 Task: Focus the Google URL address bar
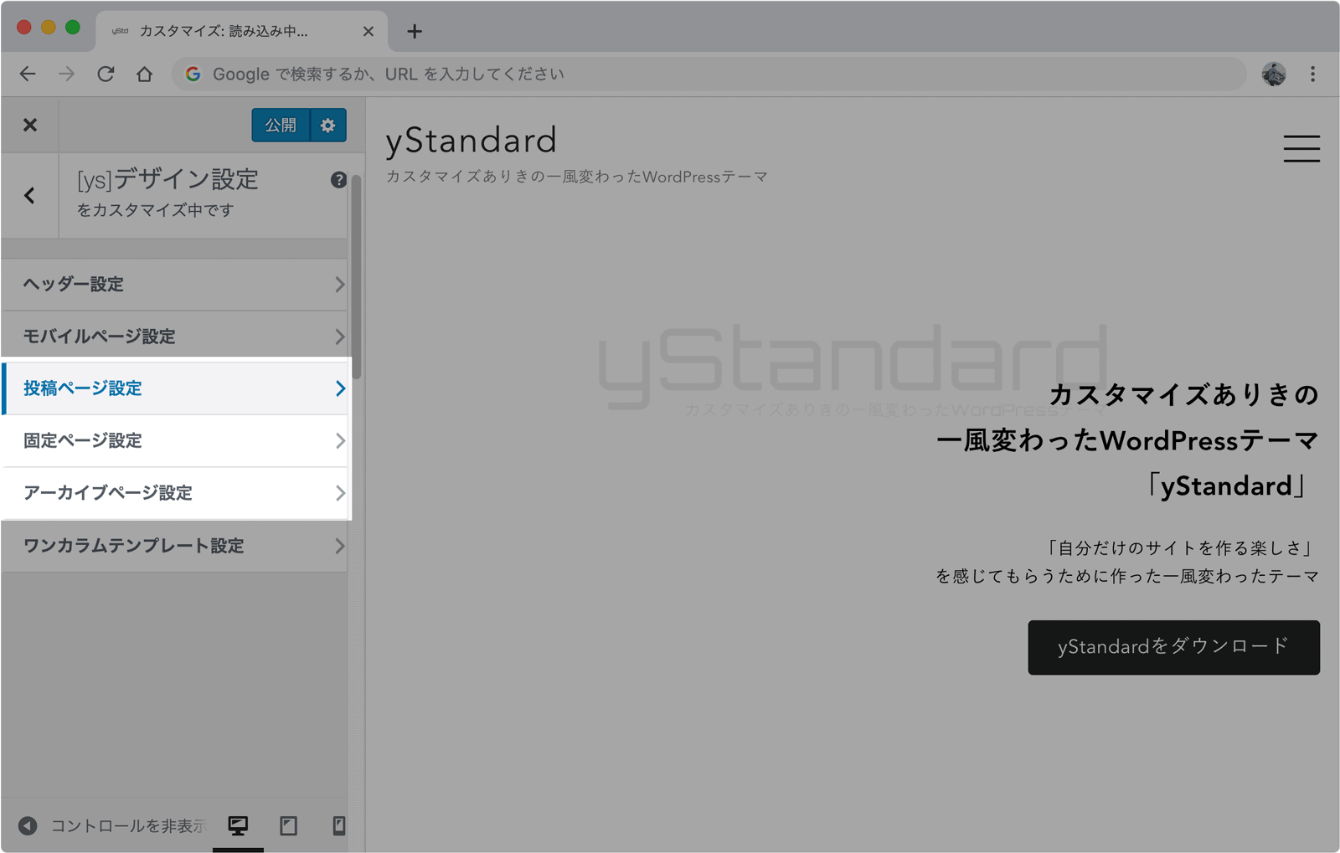click(709, 74)
